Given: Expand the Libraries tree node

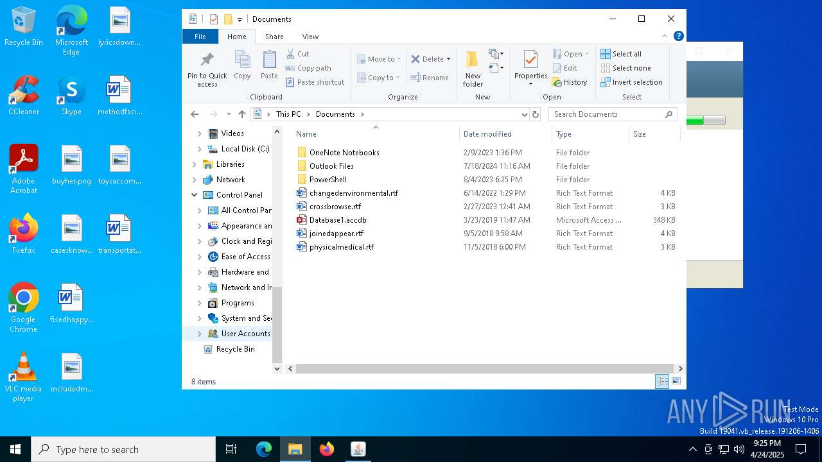Looking at the screenshot, I should pos(195,164).
